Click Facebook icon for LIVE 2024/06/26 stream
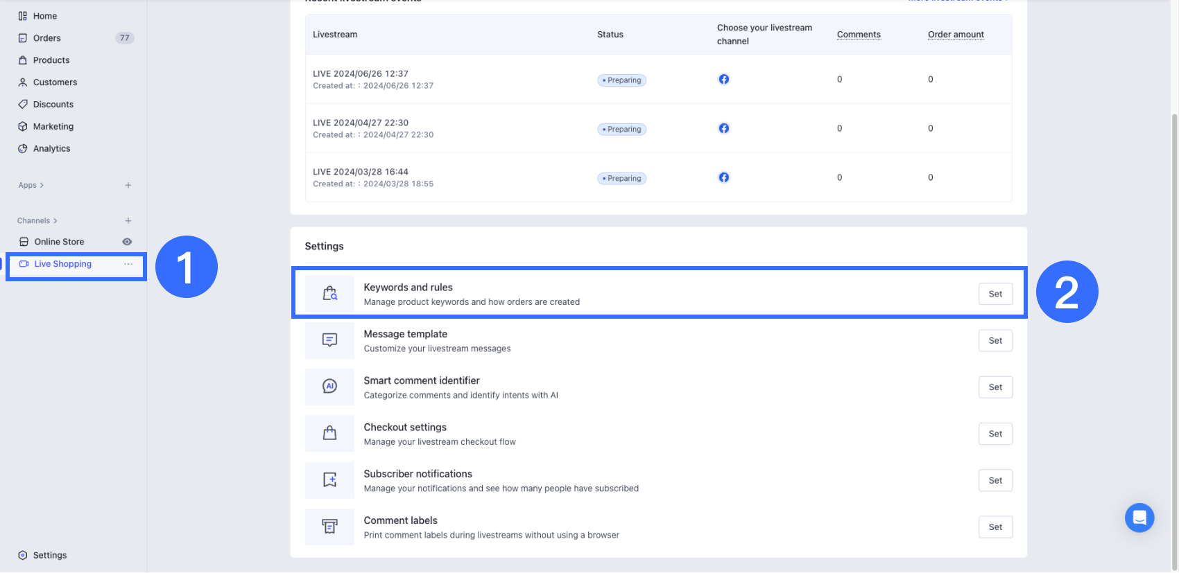 tap(723, 79)
